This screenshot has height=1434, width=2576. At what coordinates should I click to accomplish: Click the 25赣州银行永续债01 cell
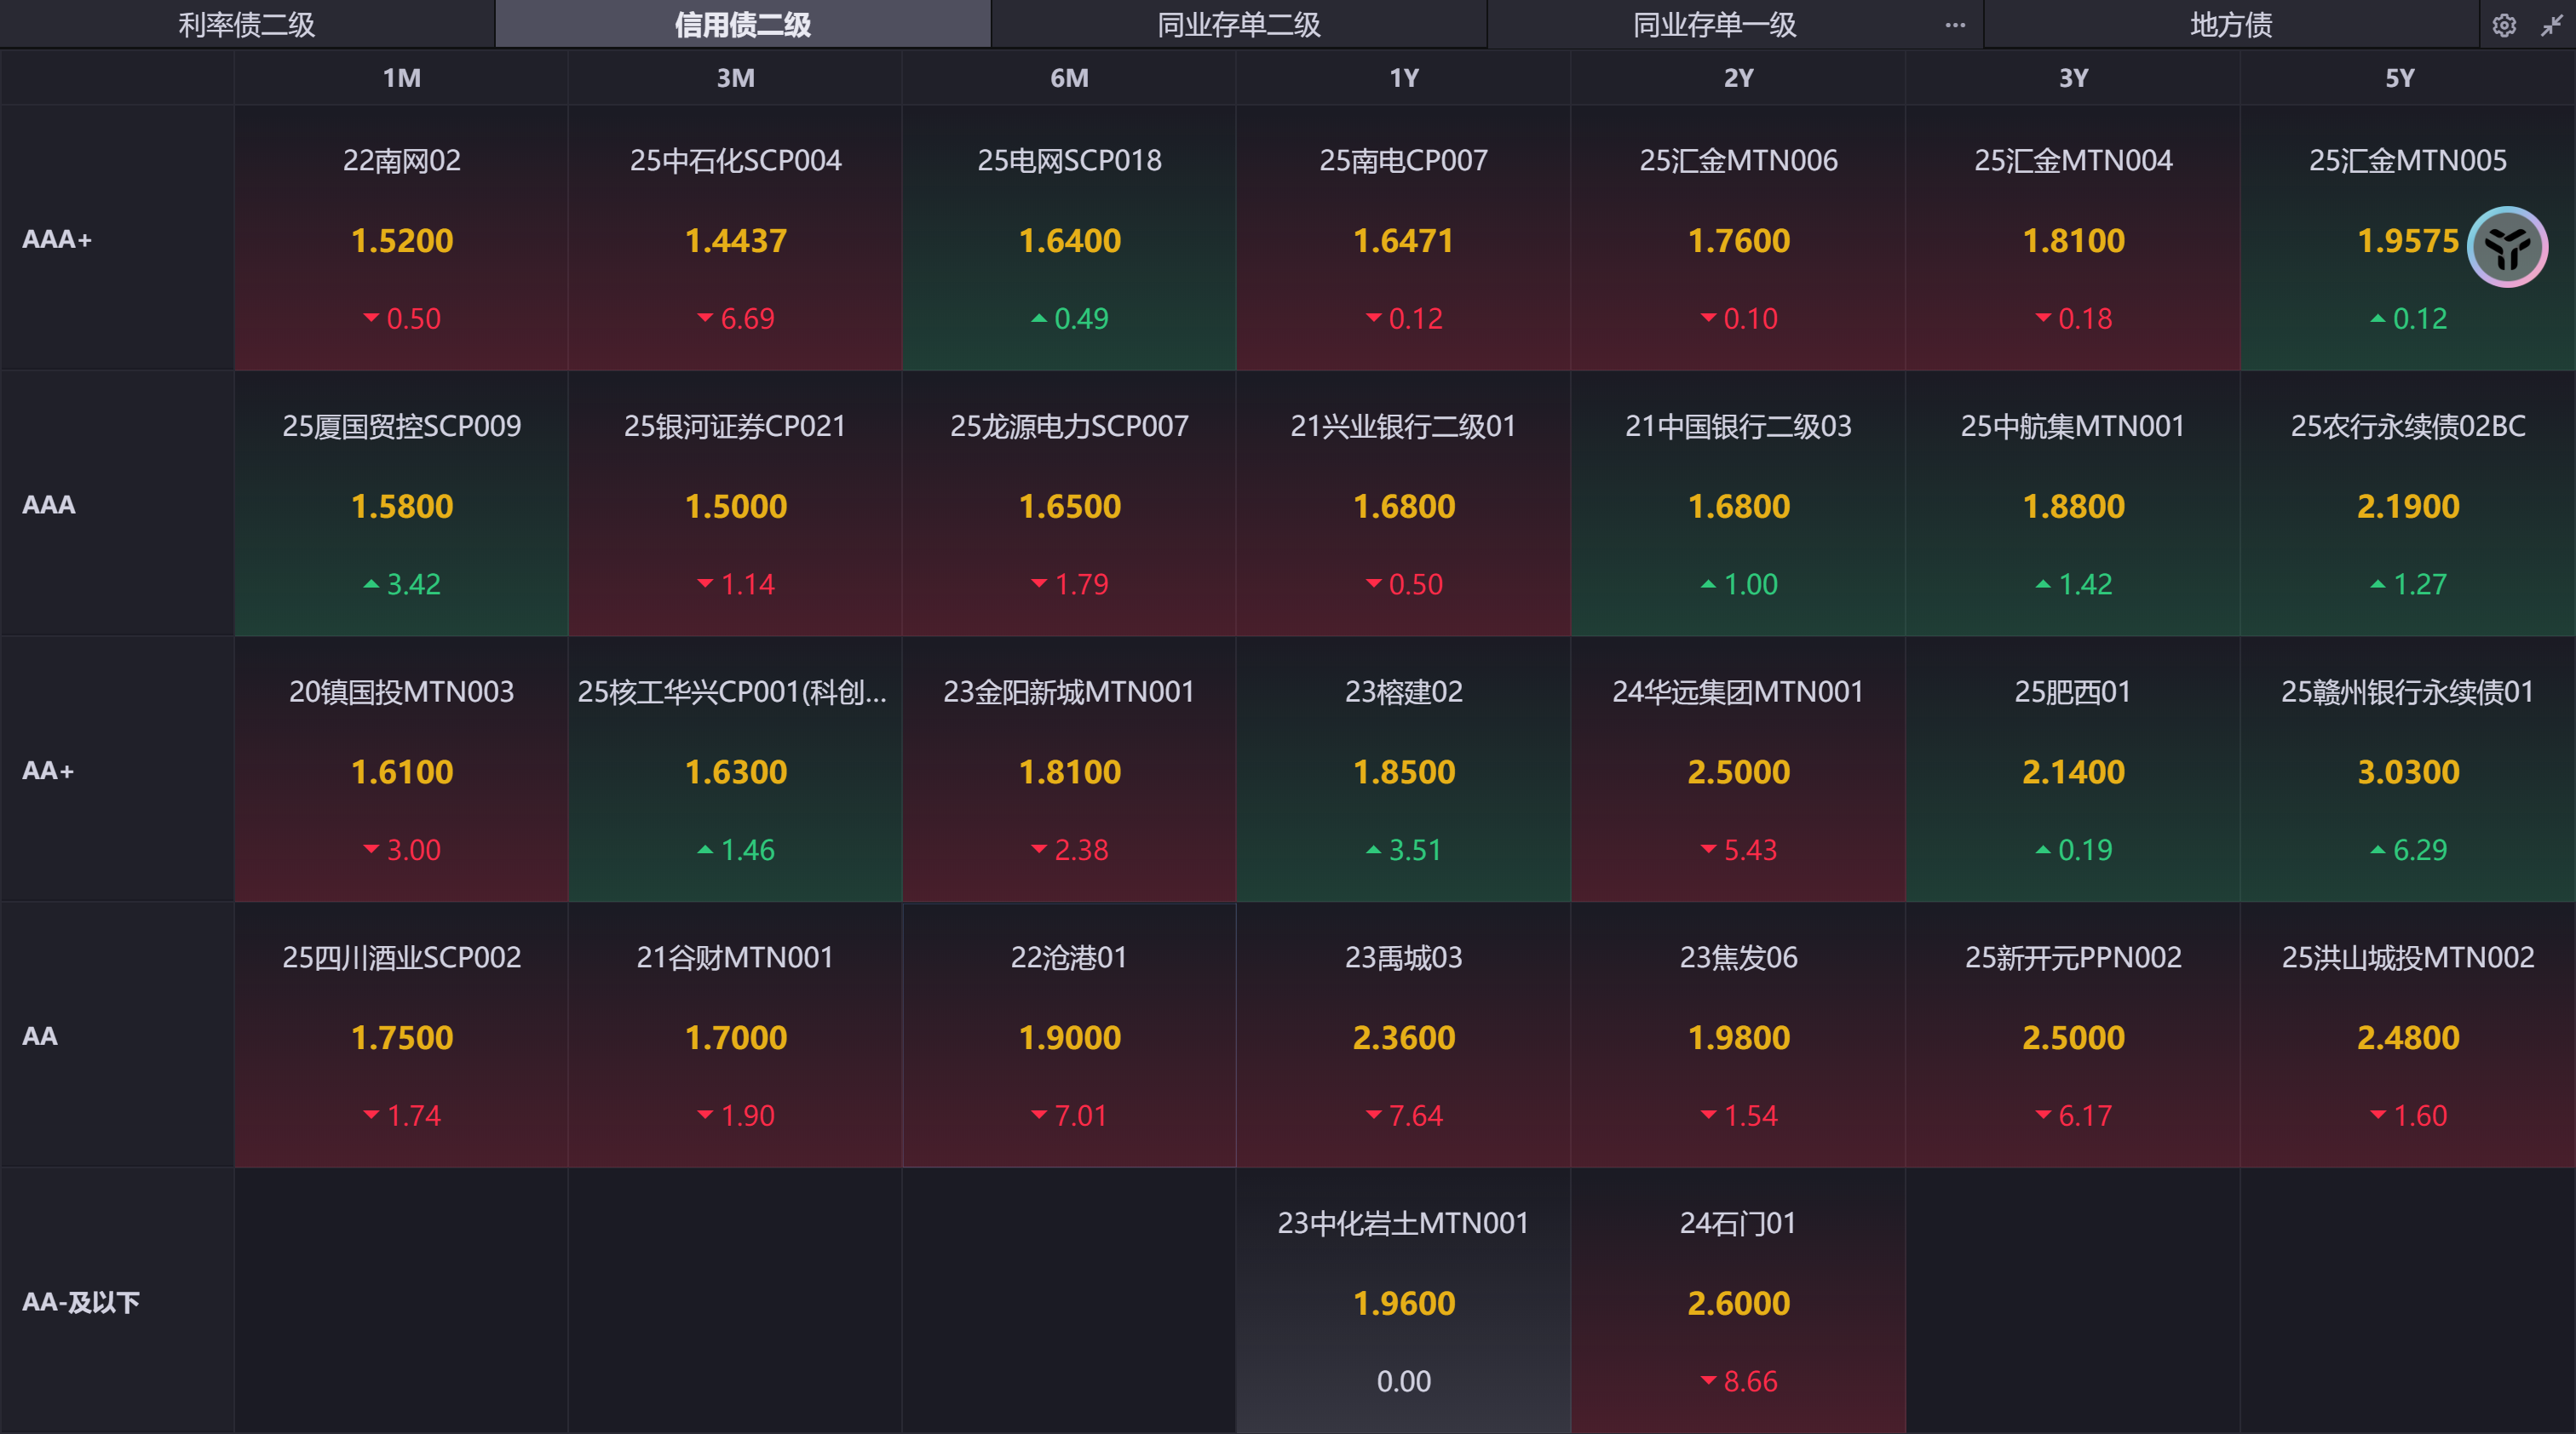2407,770
